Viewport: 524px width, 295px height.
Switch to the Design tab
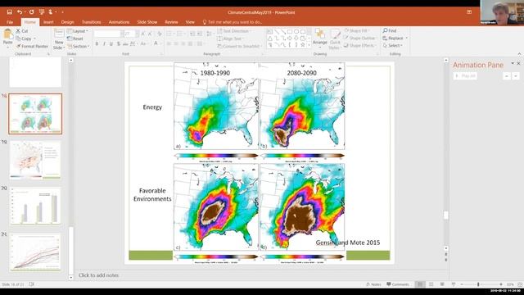click(x=67, y=22)
